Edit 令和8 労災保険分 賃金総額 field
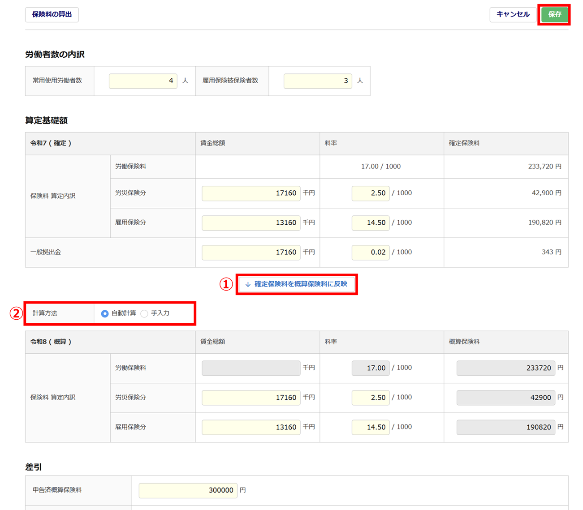Image resolution: width=583 pixels, height=510 pixels. pyautogui.click(x=251, y=397)
